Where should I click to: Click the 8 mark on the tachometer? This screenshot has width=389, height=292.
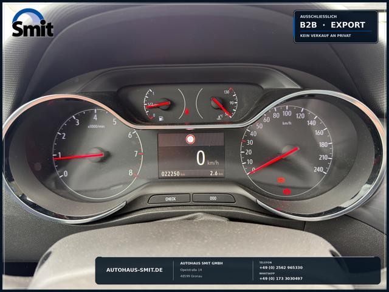[x=131, y=172]
